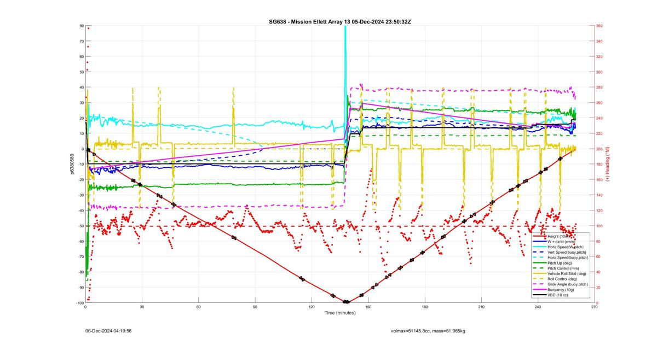Select the 'Buoyancy (10g)' legend entry
The height and width of the screenshot is (340, 657).
561,290
